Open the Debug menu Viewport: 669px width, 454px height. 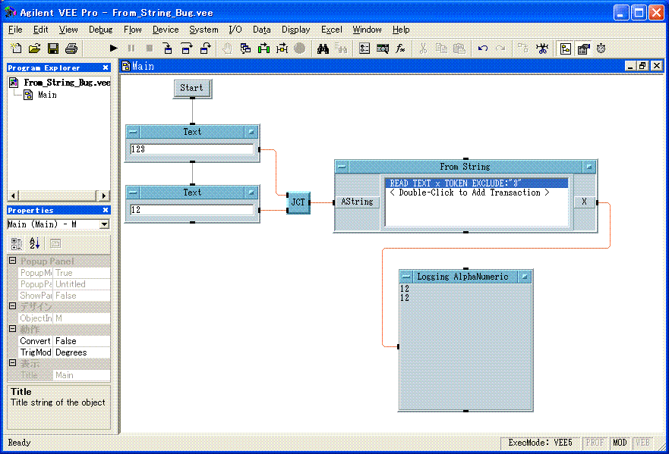(x=100, y=30)
